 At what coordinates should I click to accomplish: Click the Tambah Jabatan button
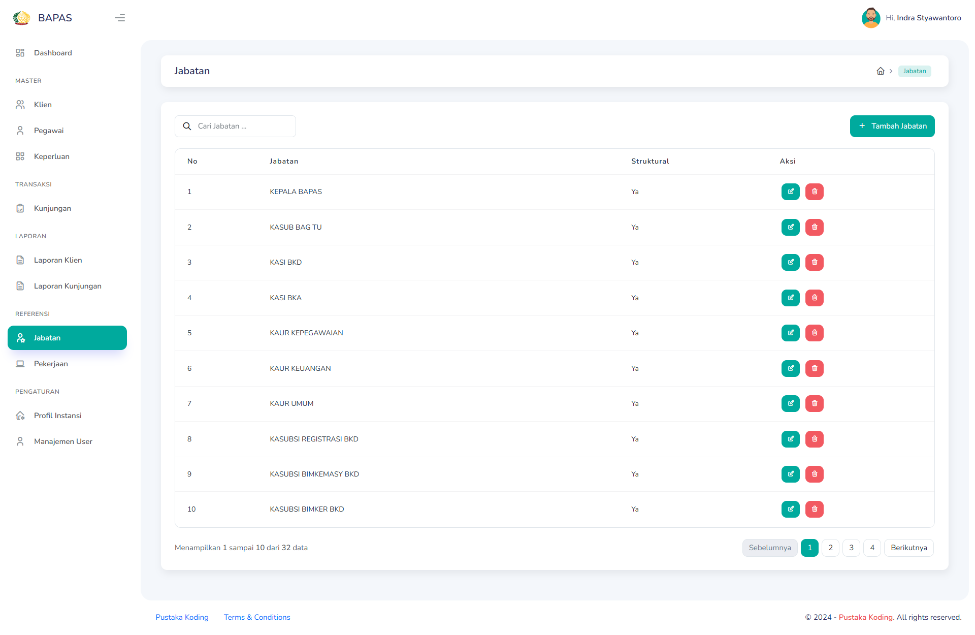pyautogui.click(x=893, y=126)
